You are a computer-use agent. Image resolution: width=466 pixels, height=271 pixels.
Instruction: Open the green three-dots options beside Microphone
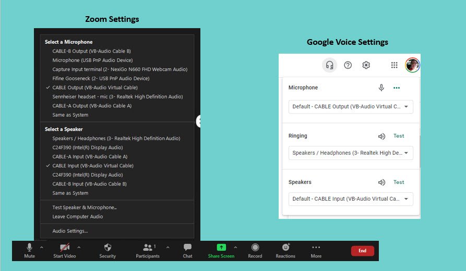tap(397, 88)
